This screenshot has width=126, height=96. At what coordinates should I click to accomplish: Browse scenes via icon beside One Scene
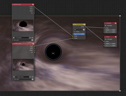click(x=14, y=38)
